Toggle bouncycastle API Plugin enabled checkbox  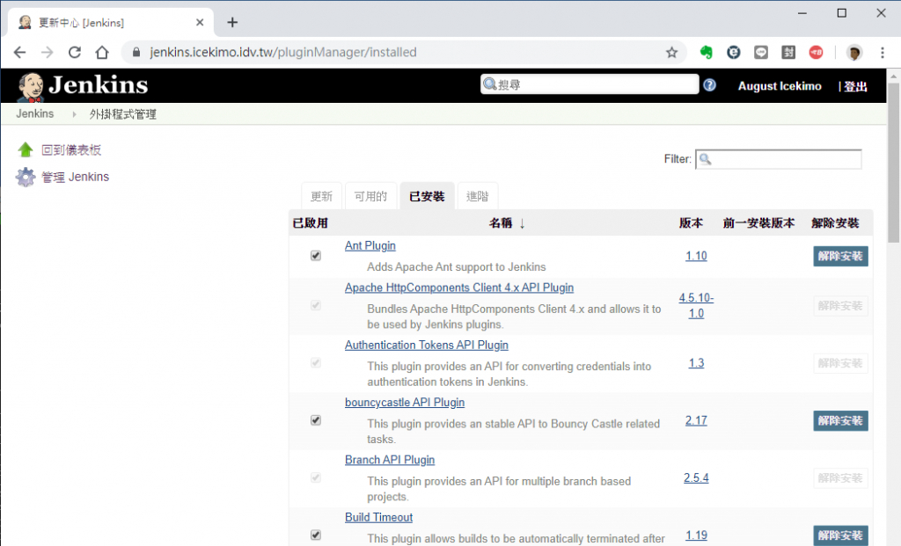coord(316,420)
